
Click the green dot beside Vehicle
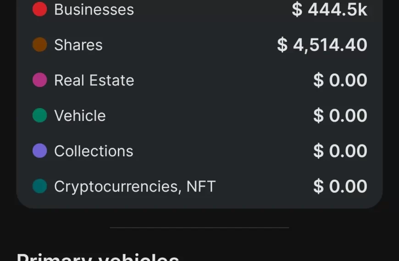(39, 115)
